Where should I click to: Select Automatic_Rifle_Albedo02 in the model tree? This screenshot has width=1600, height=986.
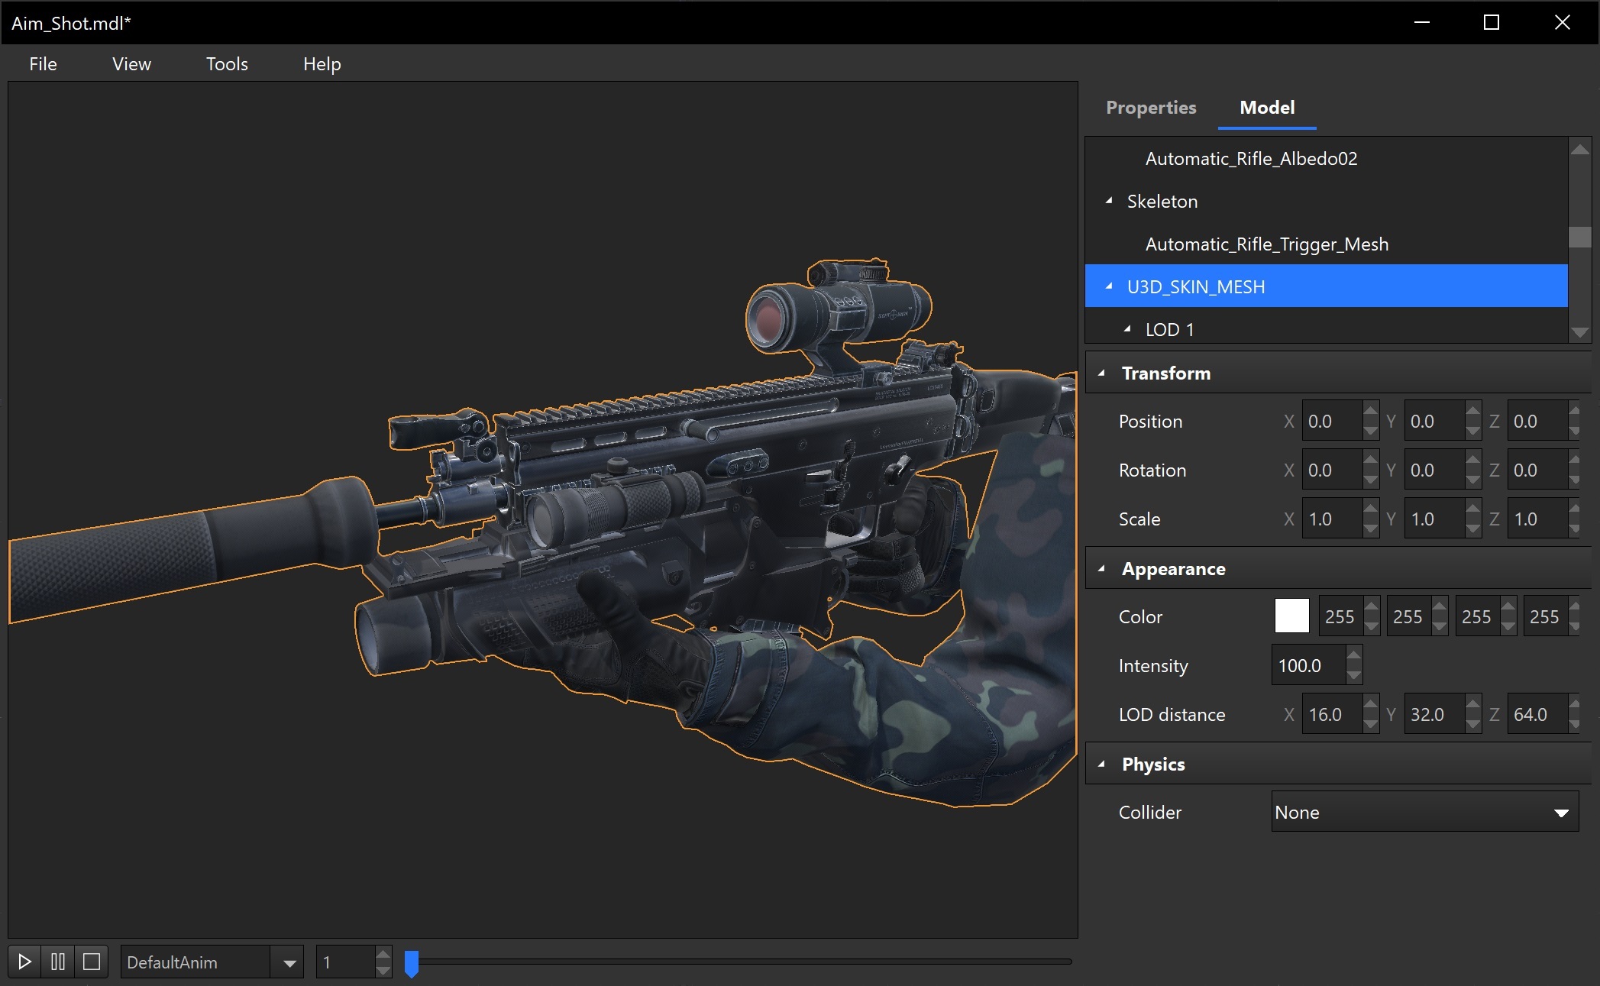[1250, 158]
